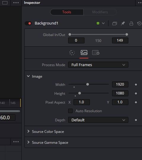Toggle keyframe diamond for Pixel Aspect
The height and width of the screenshot is (160, 142).
[136, 102]
